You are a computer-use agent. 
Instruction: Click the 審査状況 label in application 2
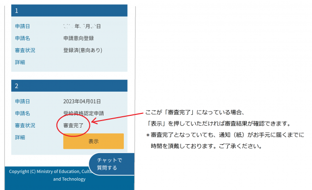[25, 126]
